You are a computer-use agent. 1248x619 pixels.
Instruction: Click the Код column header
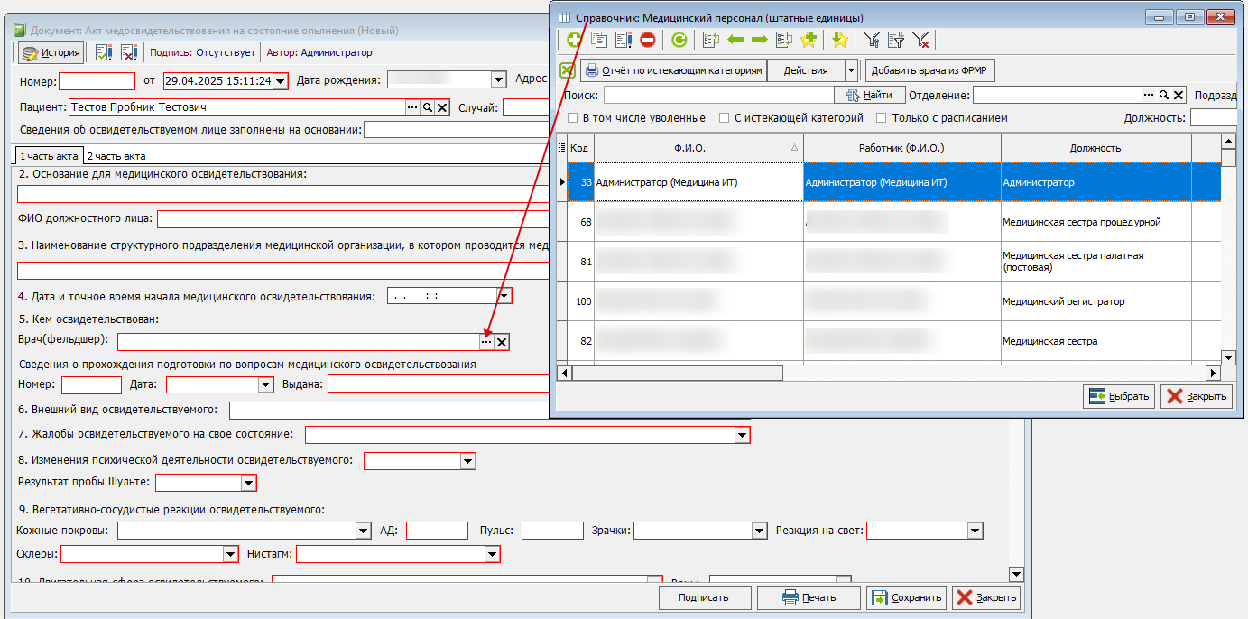(x=580, y=147)
